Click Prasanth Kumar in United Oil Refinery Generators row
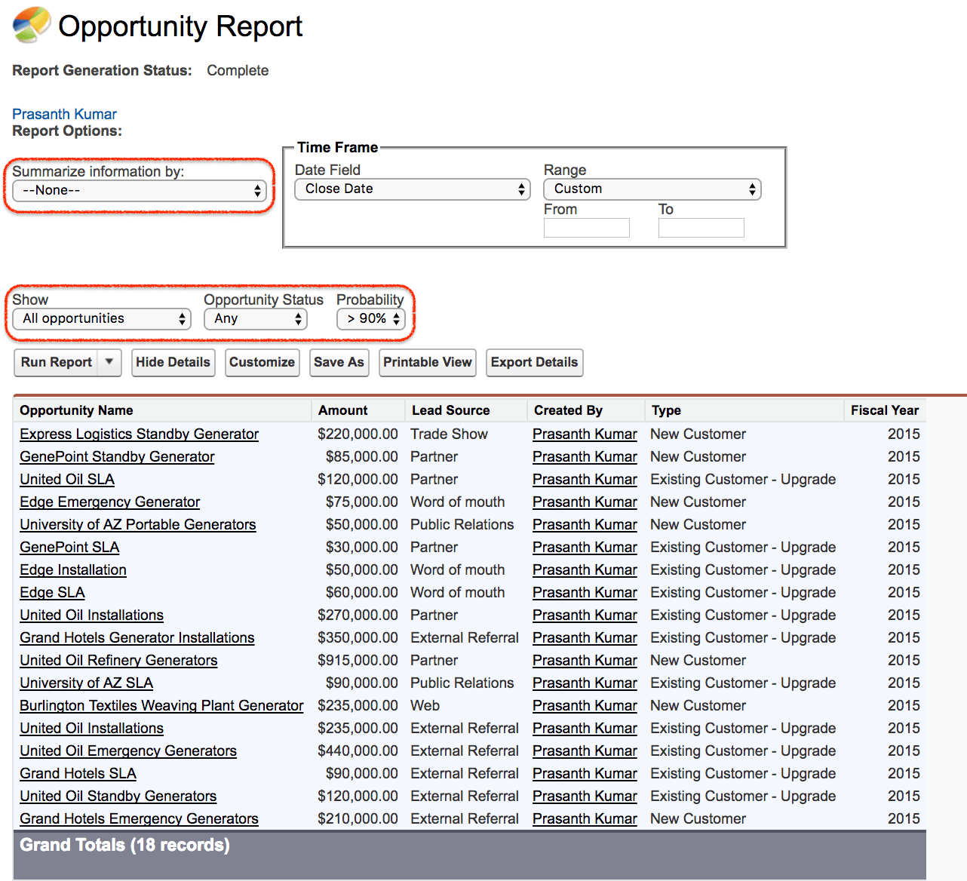 [585, 660]
